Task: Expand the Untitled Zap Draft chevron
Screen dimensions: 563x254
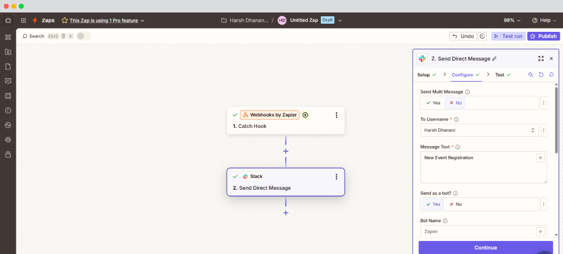Action: [x=340, y=20]
